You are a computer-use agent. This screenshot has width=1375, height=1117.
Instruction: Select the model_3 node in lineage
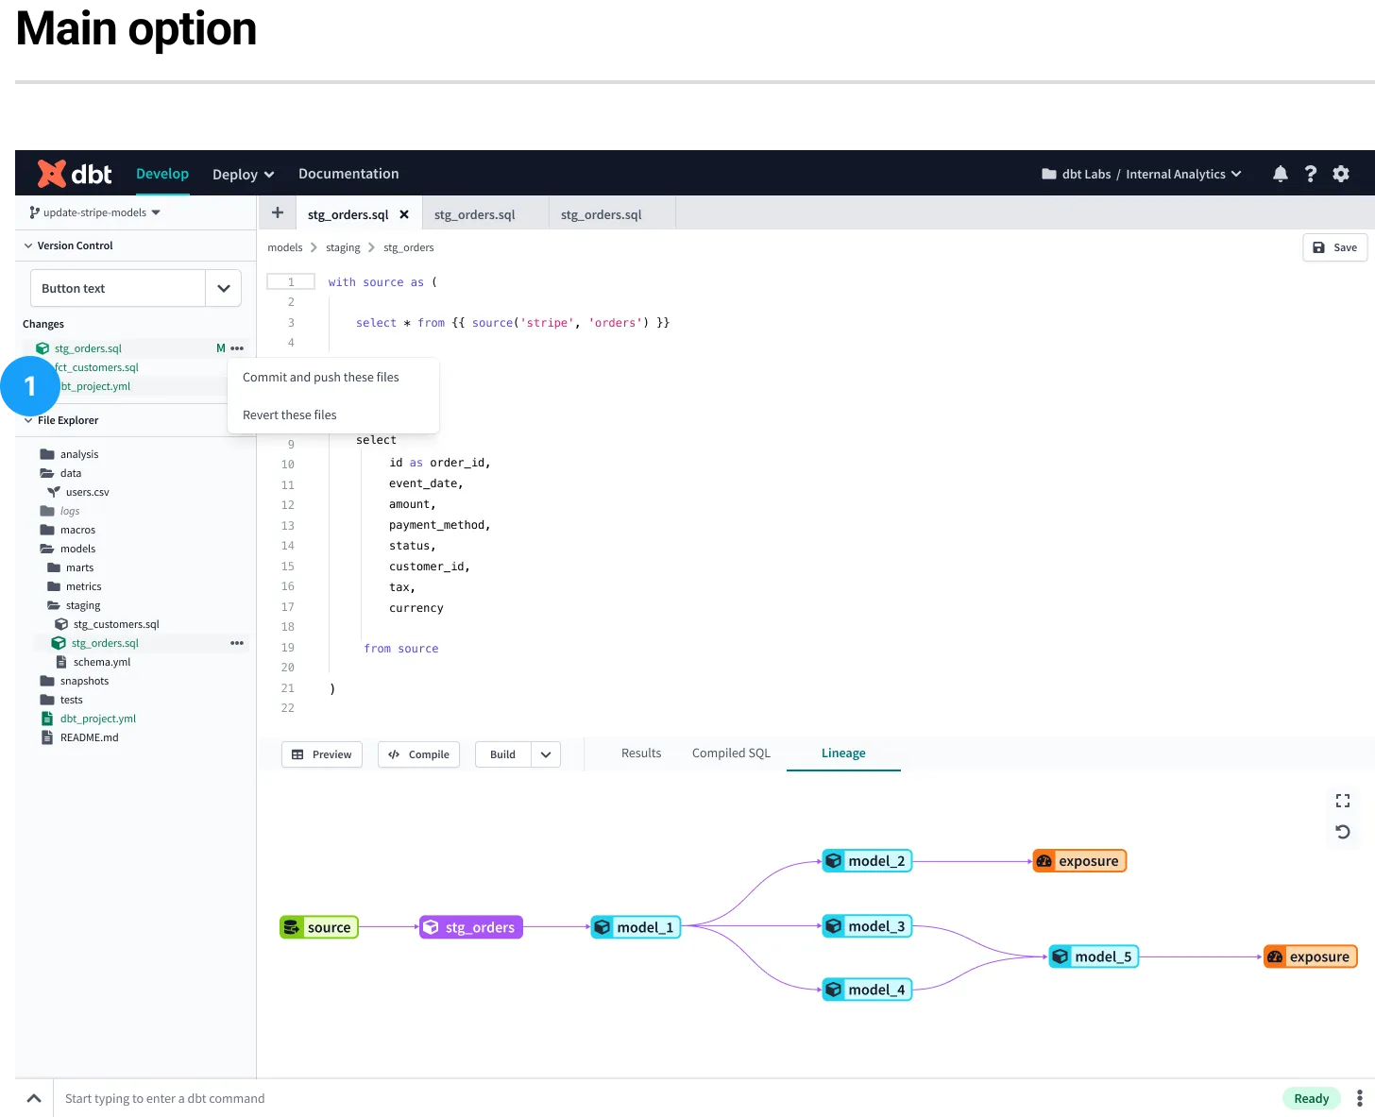point(867,926)
